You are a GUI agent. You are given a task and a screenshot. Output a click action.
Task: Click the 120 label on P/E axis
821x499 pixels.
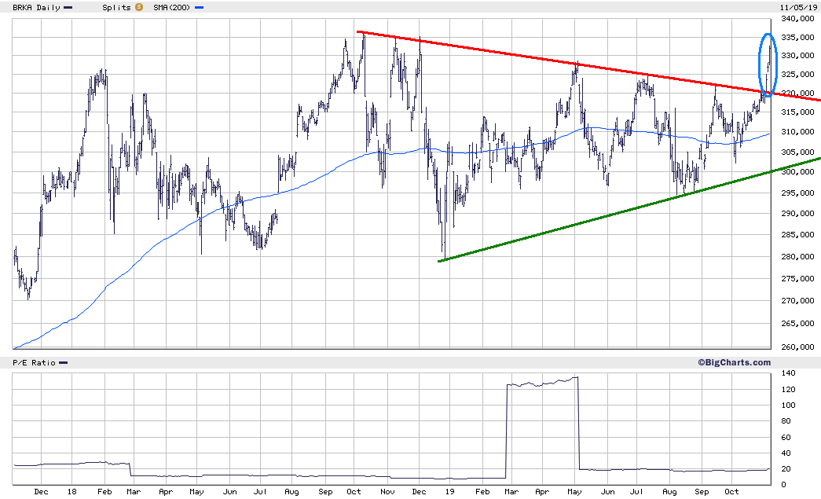click(788, 390)
